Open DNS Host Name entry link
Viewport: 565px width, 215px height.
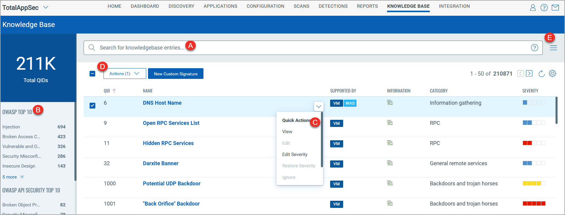click(x=162, y=103)
